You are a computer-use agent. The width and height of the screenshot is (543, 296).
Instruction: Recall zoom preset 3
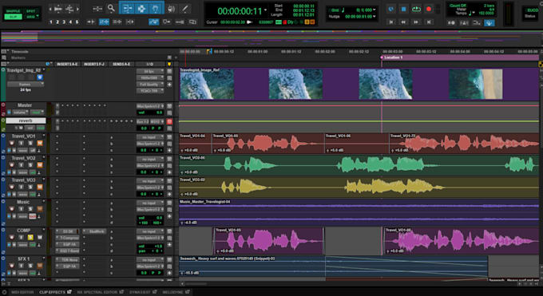64,22
